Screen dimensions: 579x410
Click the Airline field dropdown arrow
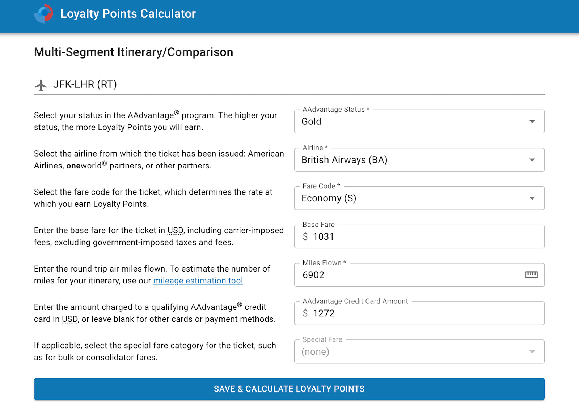(532, 160)
